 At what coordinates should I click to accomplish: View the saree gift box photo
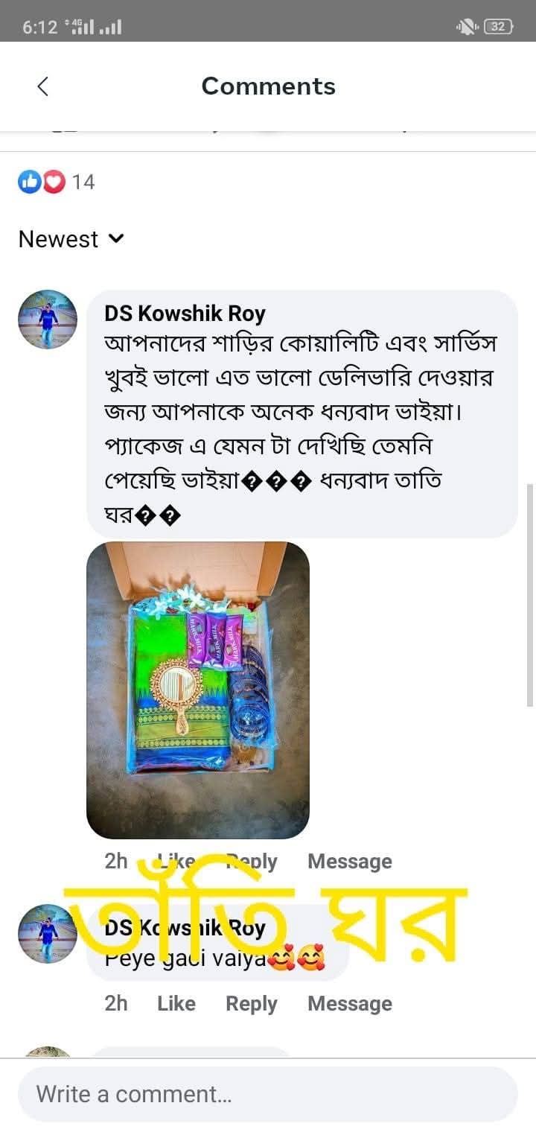pos(198,690)
